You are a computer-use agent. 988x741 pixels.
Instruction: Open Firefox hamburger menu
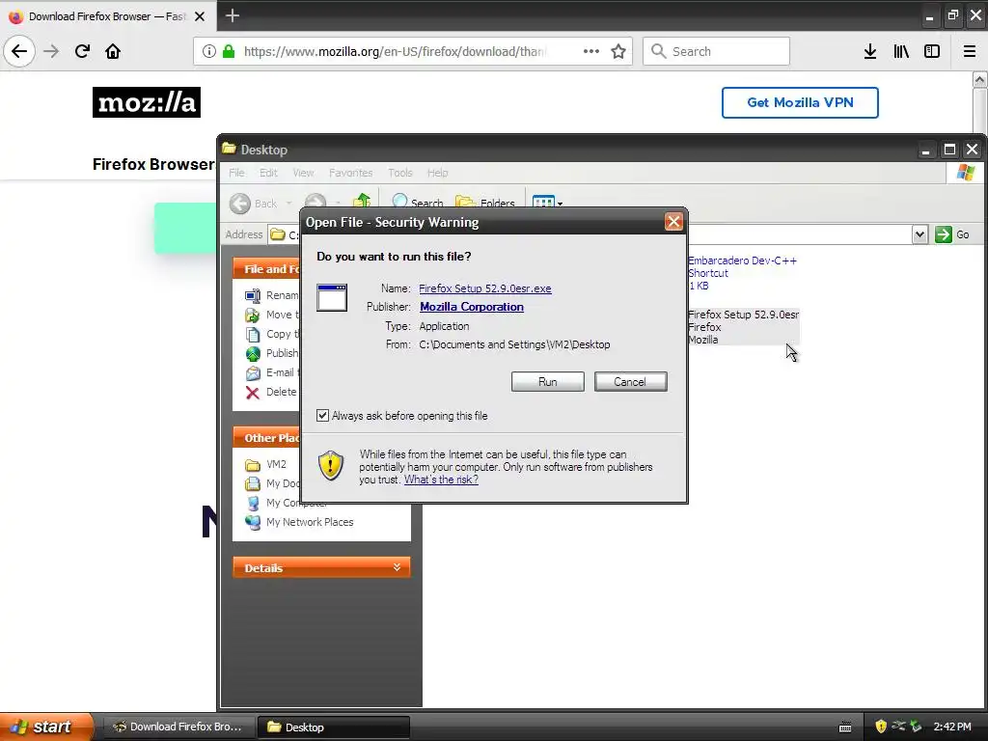point(969,51)
